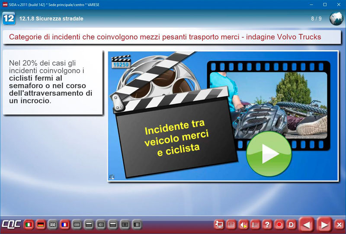The height and width of the screenshot is (234, 346).
Task: Go to the previous slide arrow
Action: click(307, 224)
